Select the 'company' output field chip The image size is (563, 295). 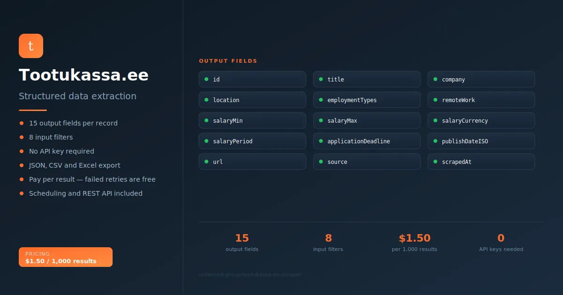(x=481, y=80)
